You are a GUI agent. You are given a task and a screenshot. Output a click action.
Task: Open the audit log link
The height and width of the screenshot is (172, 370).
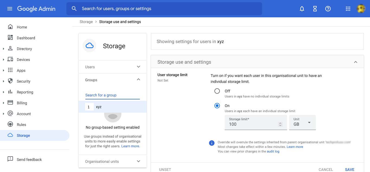[273, 151]
